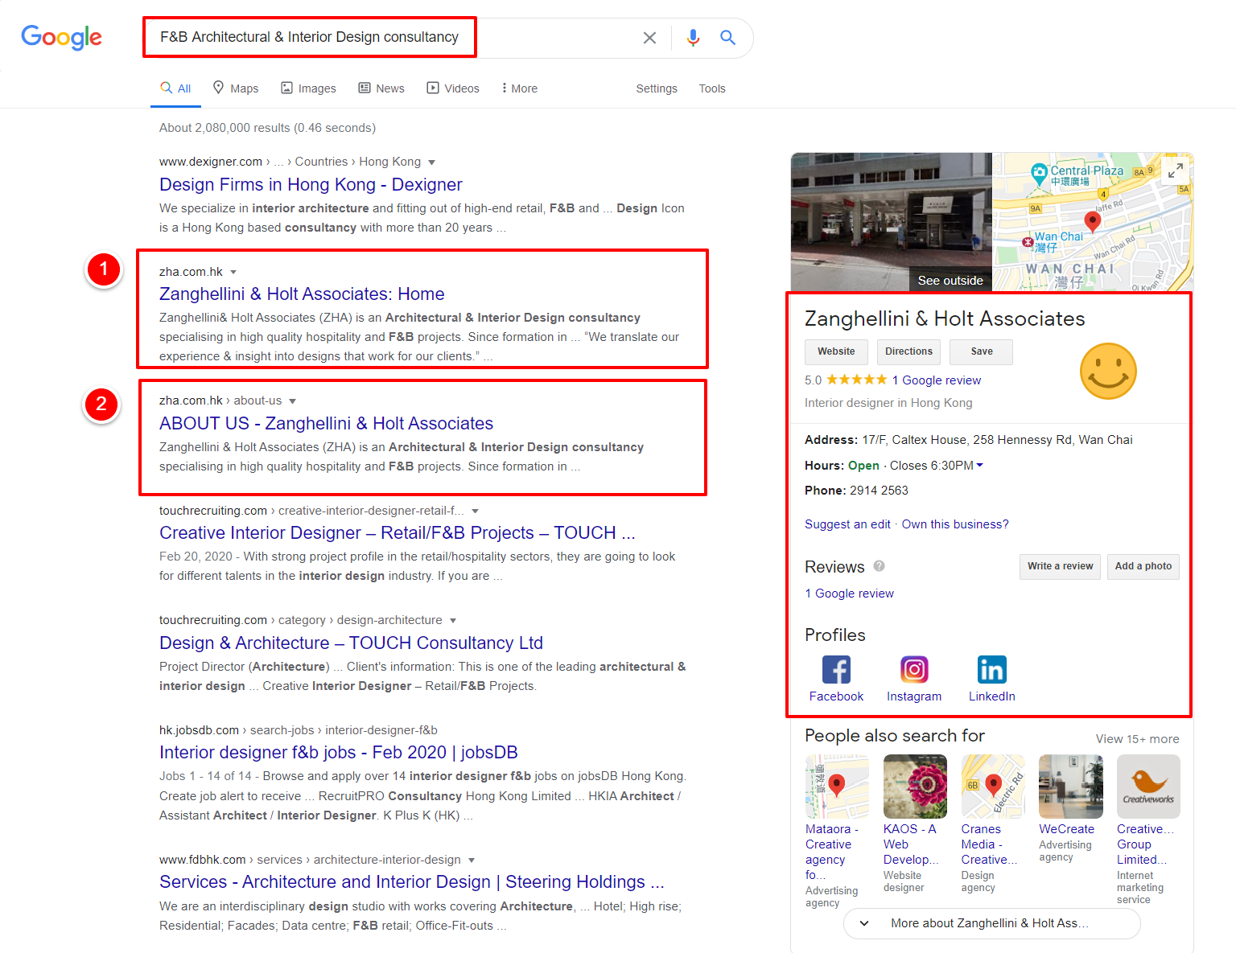Expand the business hours dropdown arrow
1236x953 pixels.
[x=979, y=466]
